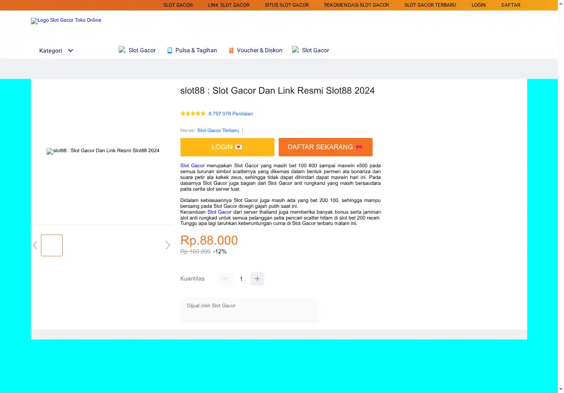This screenshot has height=393, width=564.
Task: Click the minus icon to decrease quantity
Action: point(226,279)
